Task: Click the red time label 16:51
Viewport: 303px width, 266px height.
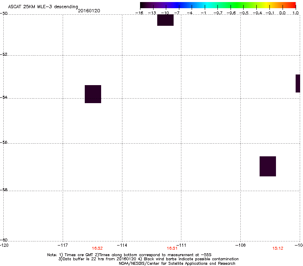Action: pos(172,248)
